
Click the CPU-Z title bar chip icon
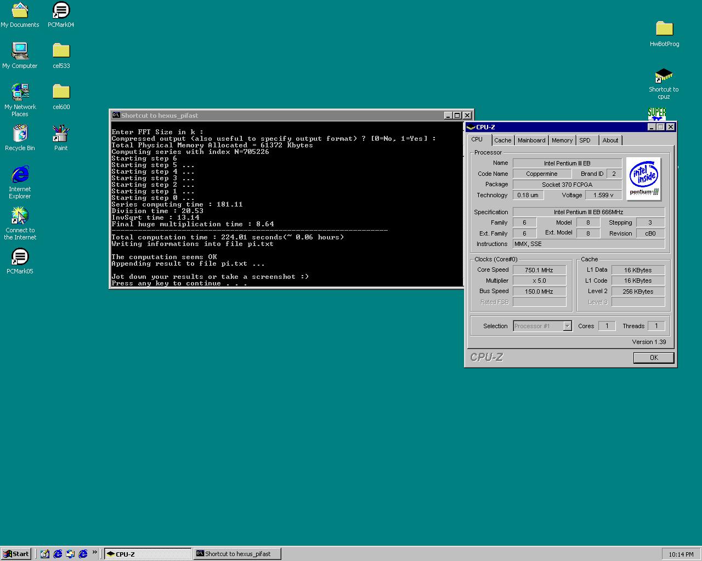[471, 127]
